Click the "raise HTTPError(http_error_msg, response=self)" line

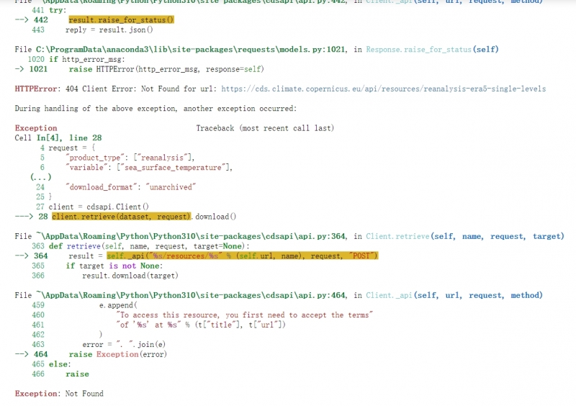click(166, 69)
